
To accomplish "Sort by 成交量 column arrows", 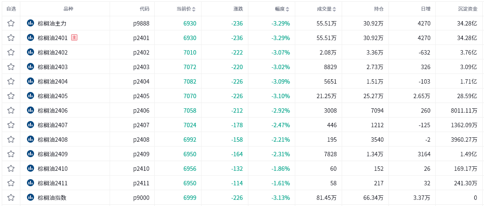I will [334, 9].
